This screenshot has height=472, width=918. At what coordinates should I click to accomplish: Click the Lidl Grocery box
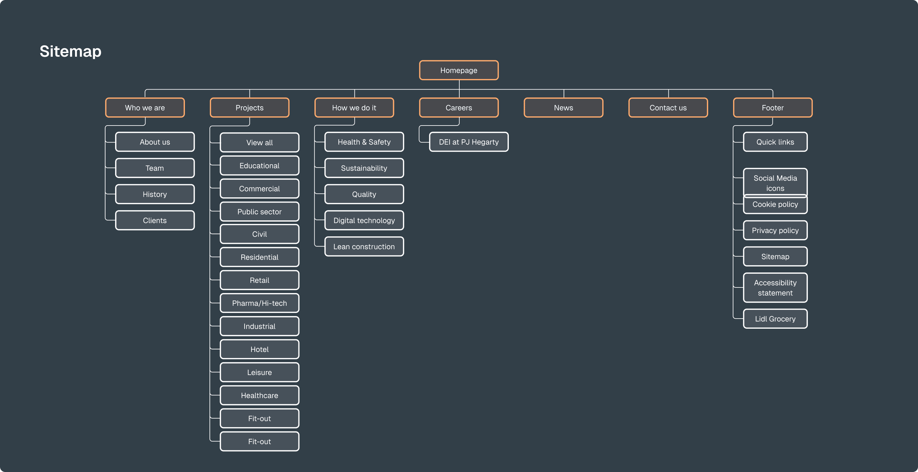point(775,319)
